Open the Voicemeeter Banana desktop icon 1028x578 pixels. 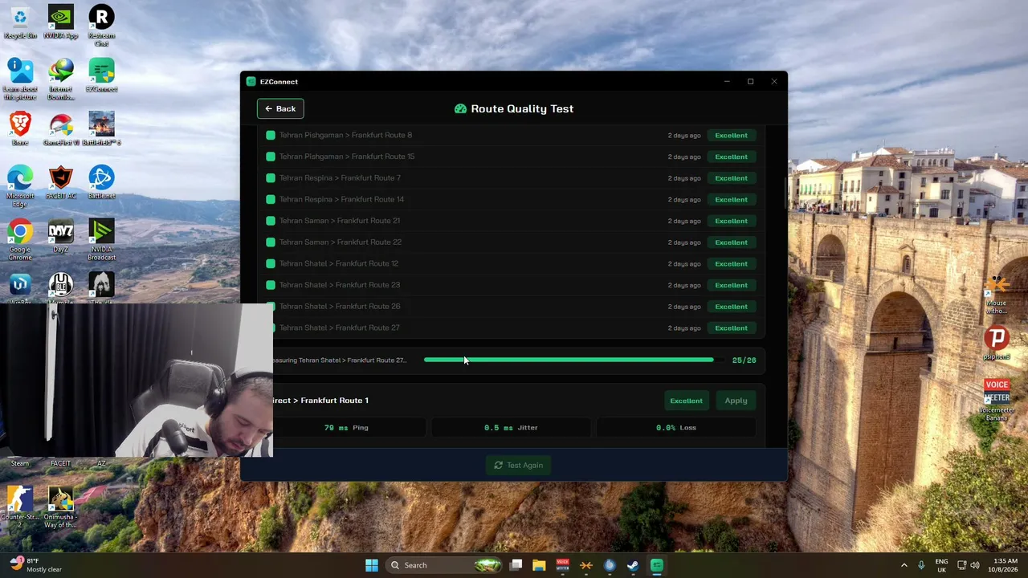coord(997,400)
